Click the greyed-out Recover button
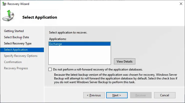The height and width of the screenshot is (103, 185). [141, 95]
